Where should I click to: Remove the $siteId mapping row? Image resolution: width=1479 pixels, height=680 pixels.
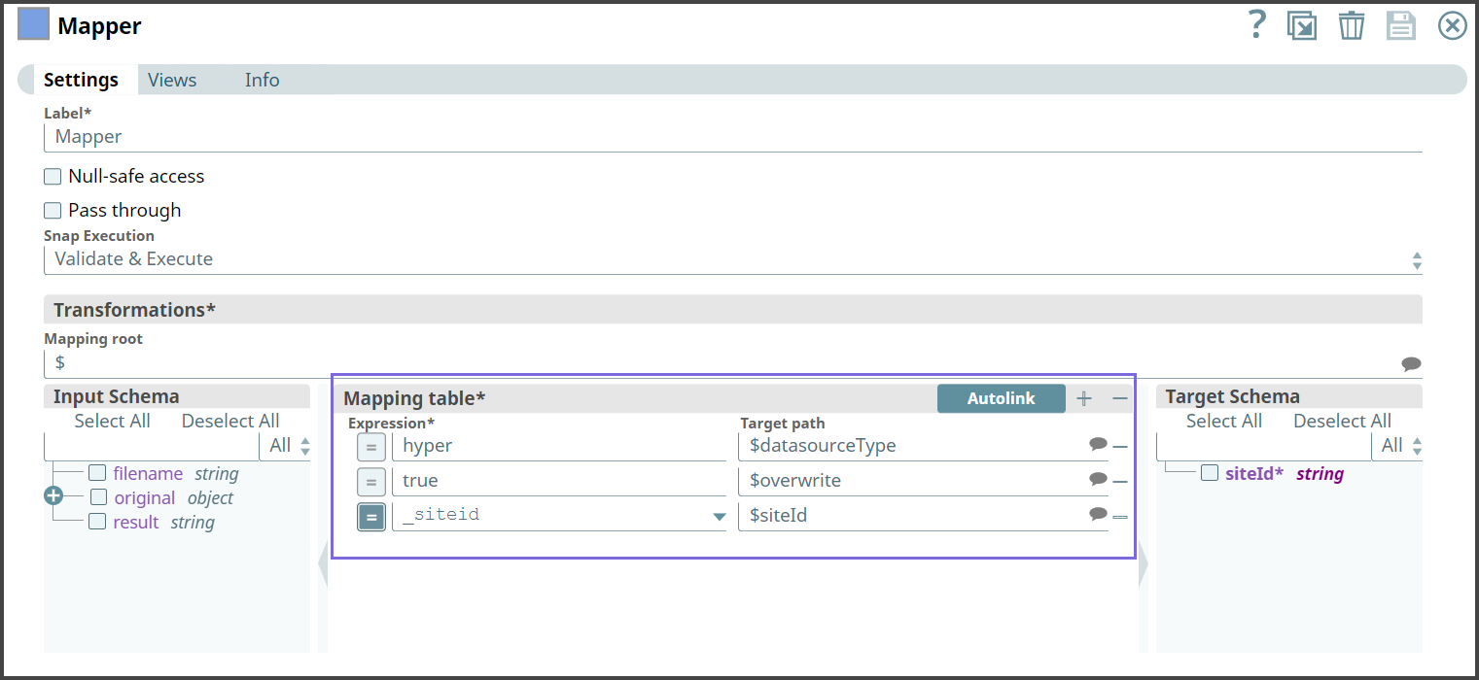click(x=1121, y=515)
